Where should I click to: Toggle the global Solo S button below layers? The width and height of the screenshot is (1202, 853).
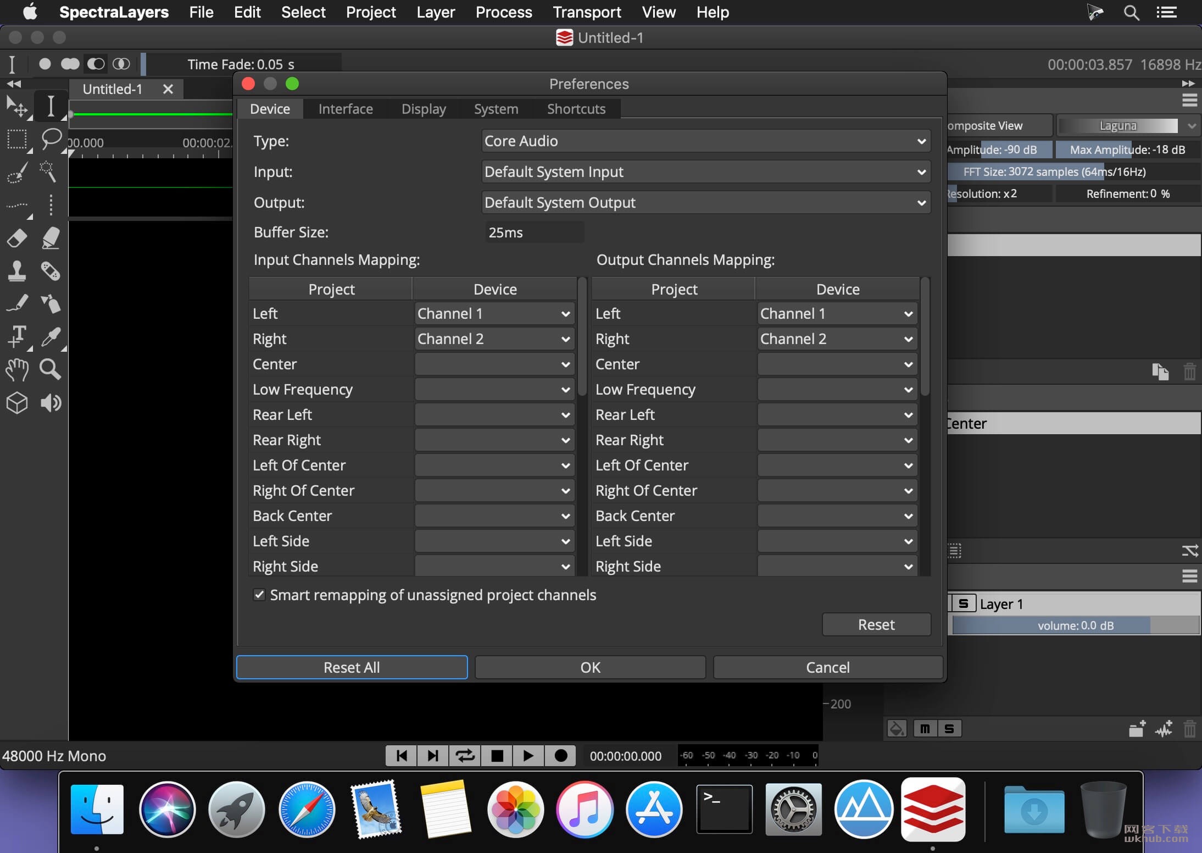(x=949, y=729)
